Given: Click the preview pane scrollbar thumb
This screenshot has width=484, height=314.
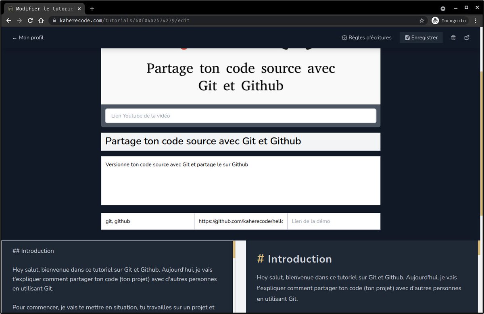Looking at the screenshot, I should coord(479,248).
